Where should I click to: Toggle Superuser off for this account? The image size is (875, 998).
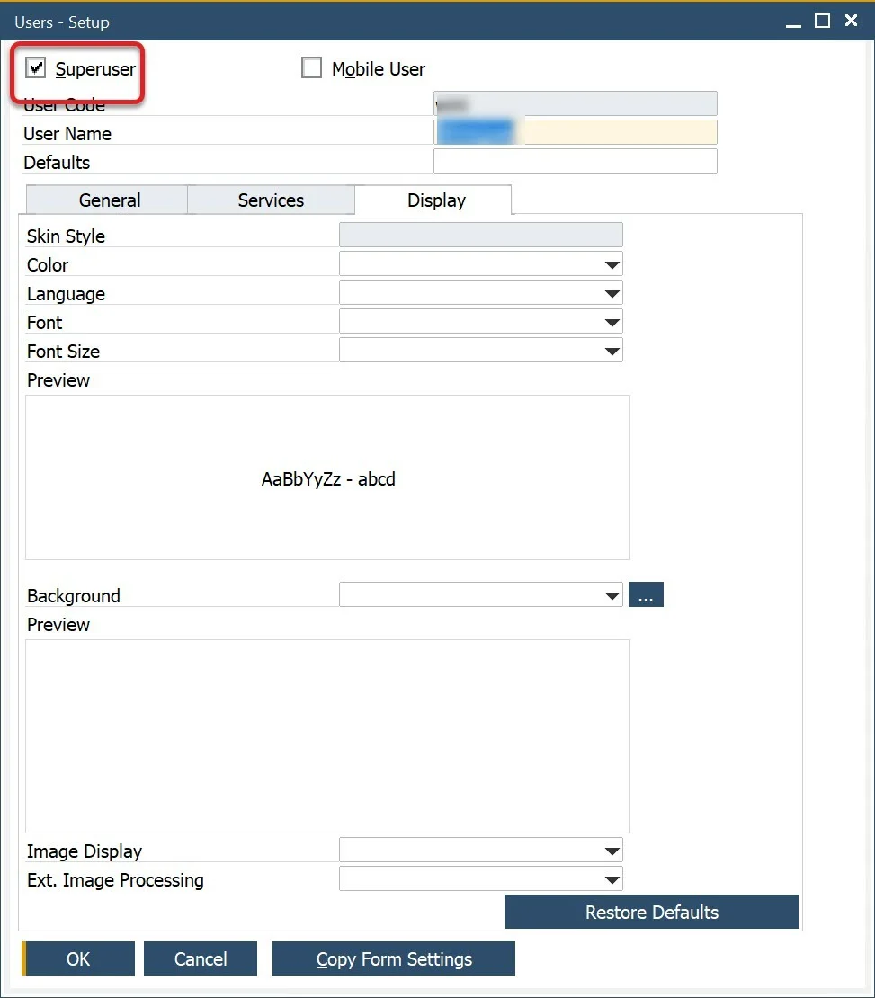click(x=36, y=66)
